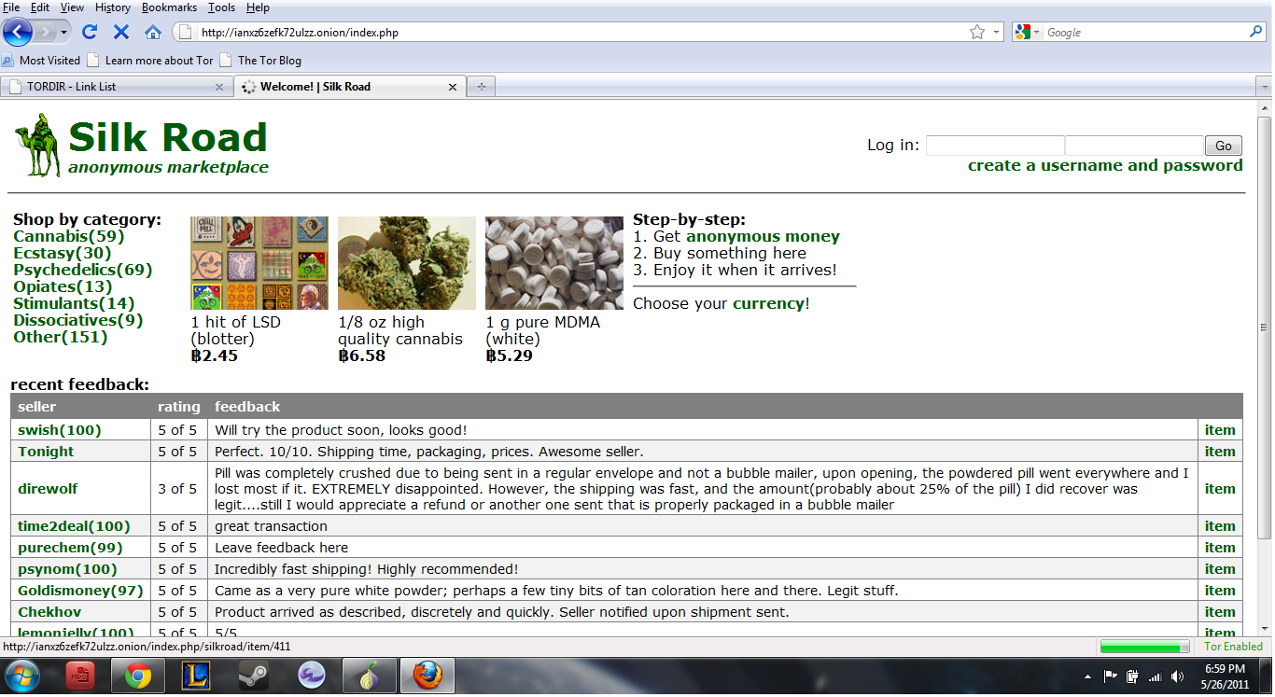Click the Silk Road camel logo

tap(37, 145)
